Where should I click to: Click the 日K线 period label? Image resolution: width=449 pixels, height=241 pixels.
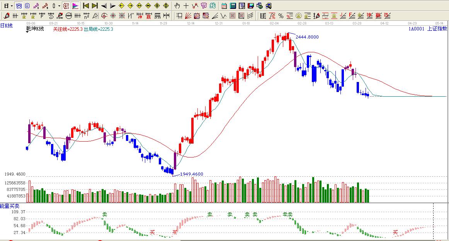click(x=7, y=25)
